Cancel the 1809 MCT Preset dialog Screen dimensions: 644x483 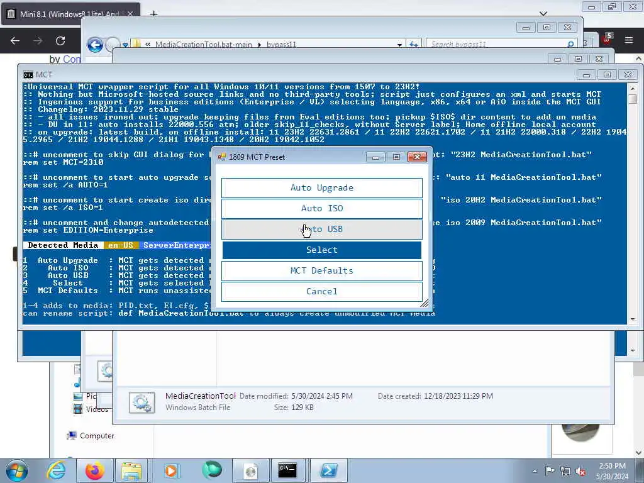321,291
